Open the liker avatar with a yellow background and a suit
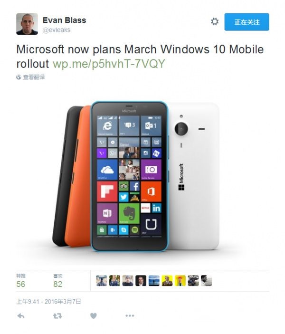 point(167,280)
